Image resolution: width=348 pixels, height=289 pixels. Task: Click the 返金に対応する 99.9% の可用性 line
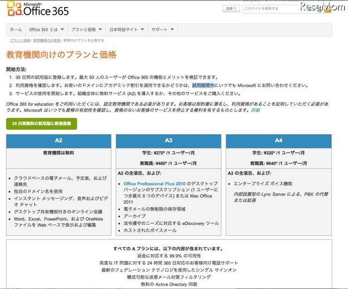[169, 256]
